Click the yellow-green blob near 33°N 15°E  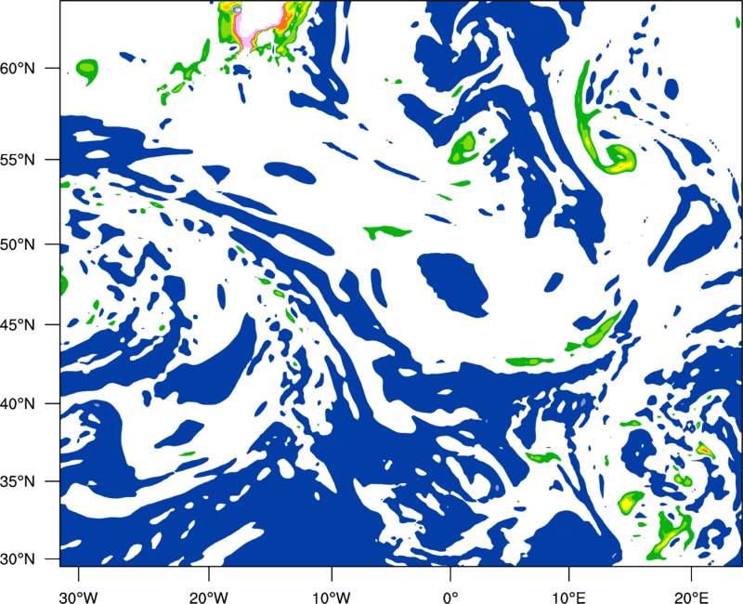coord(630,502)
